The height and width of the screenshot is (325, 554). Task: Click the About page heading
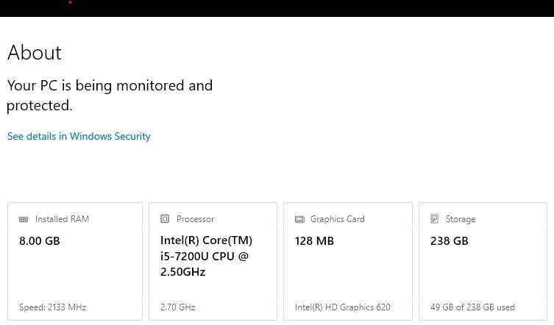point(35,53)
